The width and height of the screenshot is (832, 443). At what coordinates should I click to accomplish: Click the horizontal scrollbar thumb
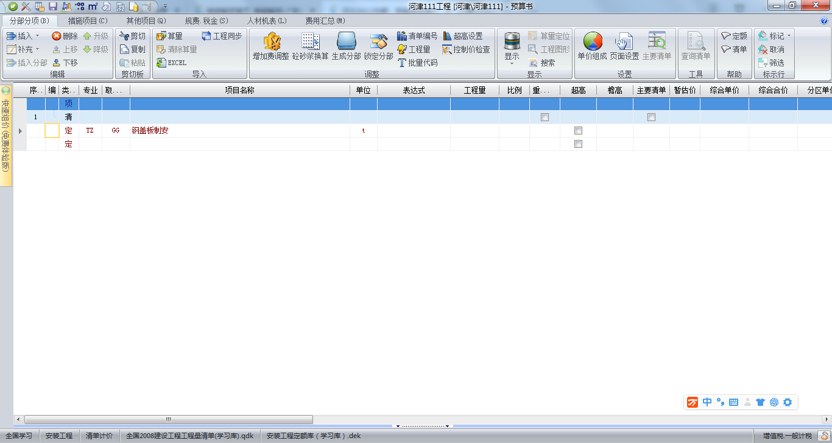pyautogui.click(x=169, y=419)
